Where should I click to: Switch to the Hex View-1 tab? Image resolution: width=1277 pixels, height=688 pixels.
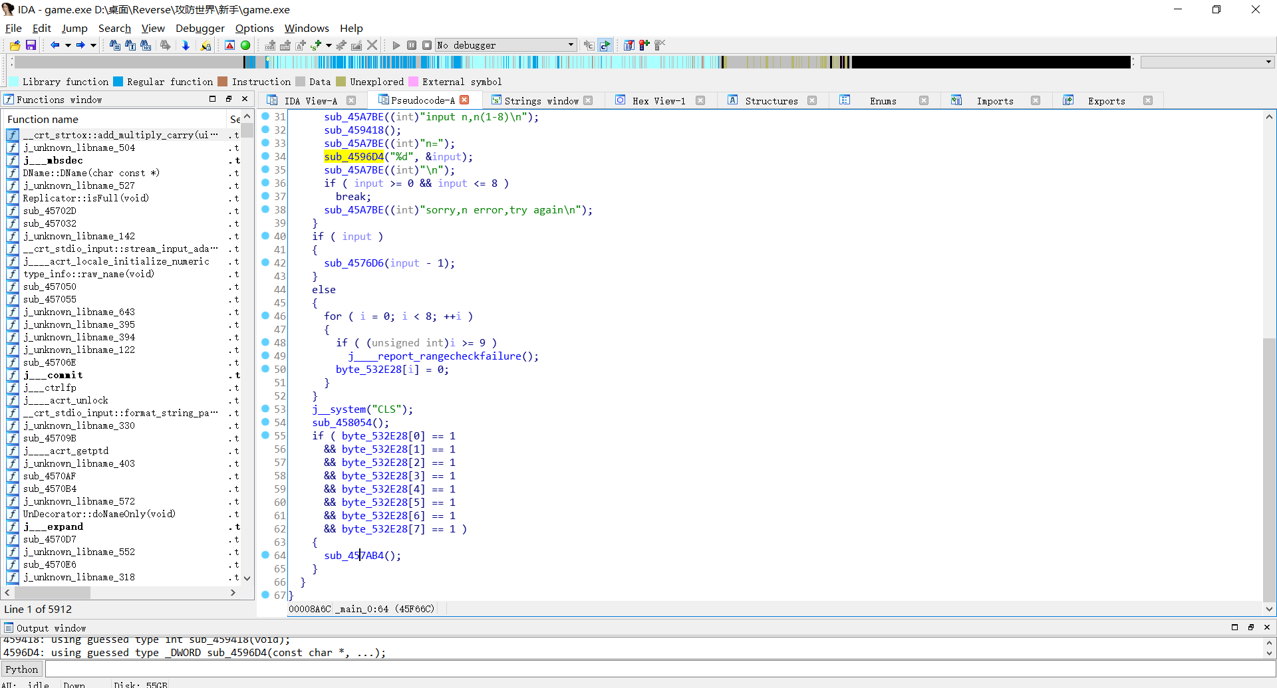[658, 101]
